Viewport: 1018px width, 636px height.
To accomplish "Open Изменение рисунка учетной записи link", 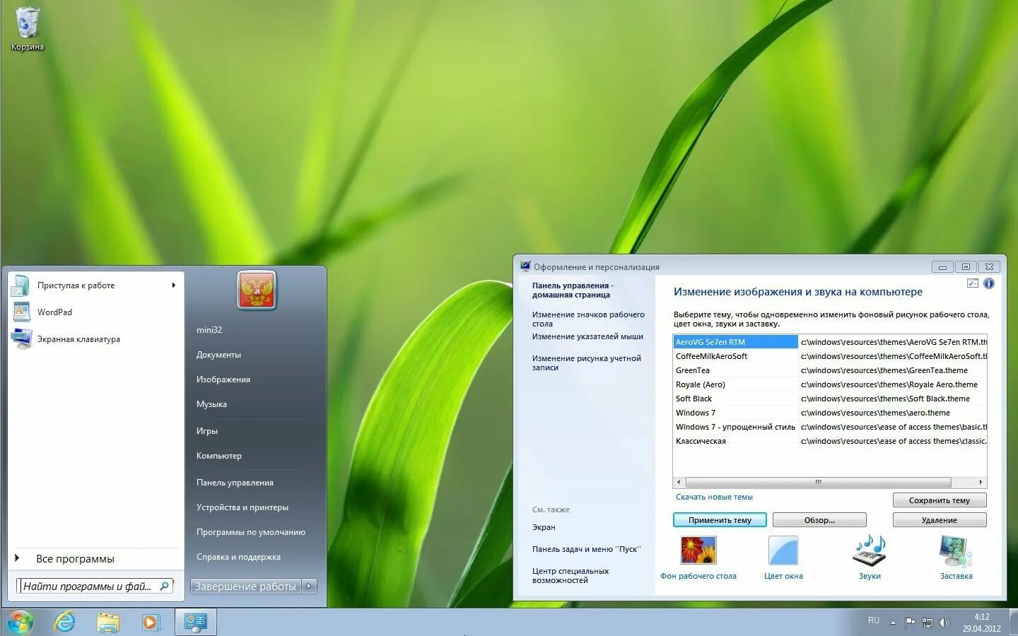I will pyautogui.click(x=587, y=363).
